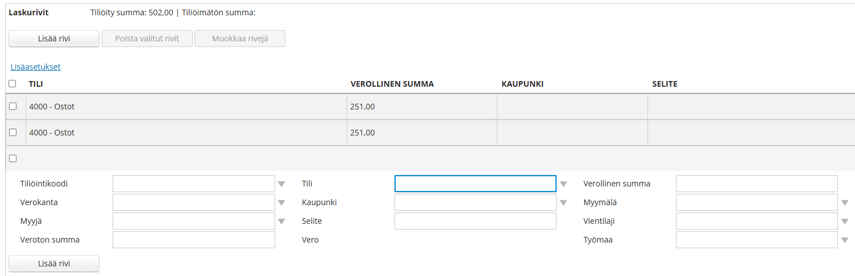Check the second 4000 - Ostot row checkbox
Image resolution: width=855 pixels, height=276 pixels.
13,133
